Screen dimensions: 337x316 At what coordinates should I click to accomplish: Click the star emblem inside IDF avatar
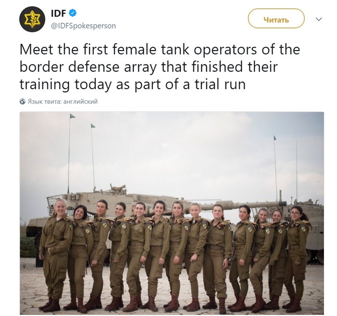(x=32, y=19)
